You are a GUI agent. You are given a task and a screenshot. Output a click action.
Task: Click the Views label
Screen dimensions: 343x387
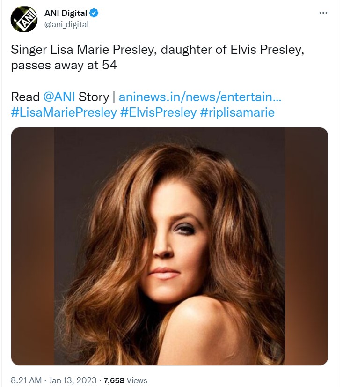point(137,380)
